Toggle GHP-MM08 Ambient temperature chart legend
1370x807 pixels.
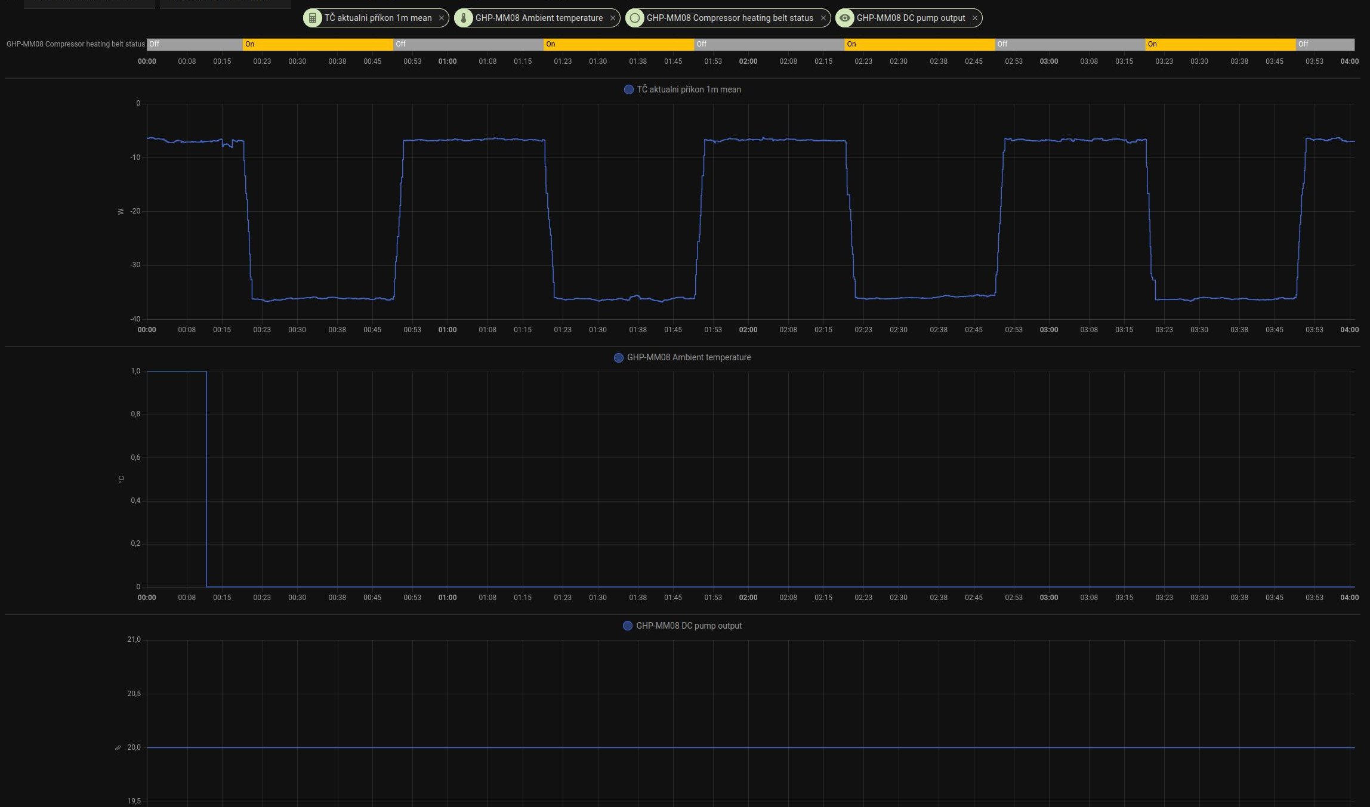coord(689,357)
